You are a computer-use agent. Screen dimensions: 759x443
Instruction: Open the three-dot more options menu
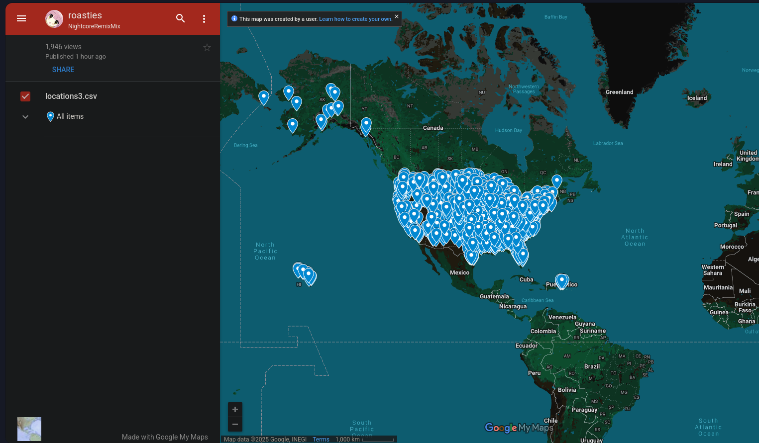(204, 19)
